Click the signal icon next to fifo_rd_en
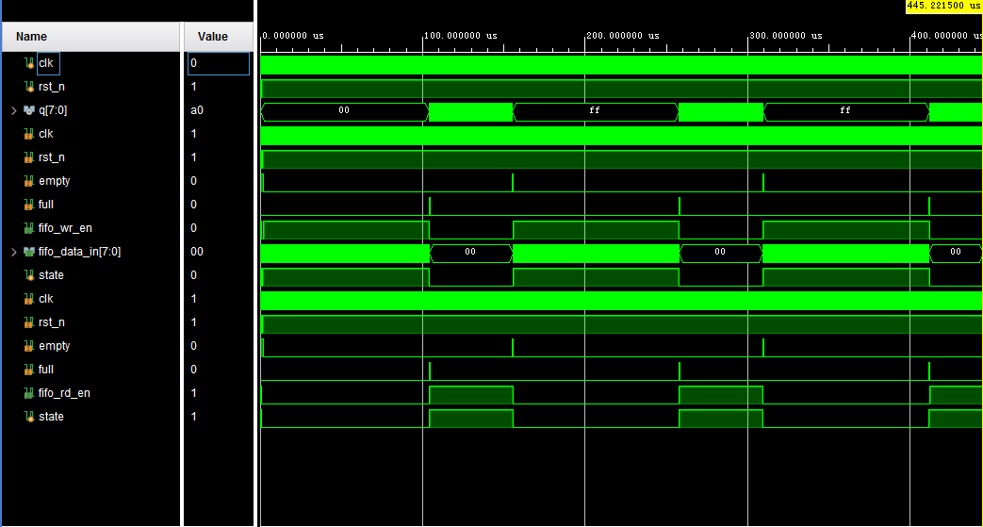983x527 pixels. tap(28, 393)
